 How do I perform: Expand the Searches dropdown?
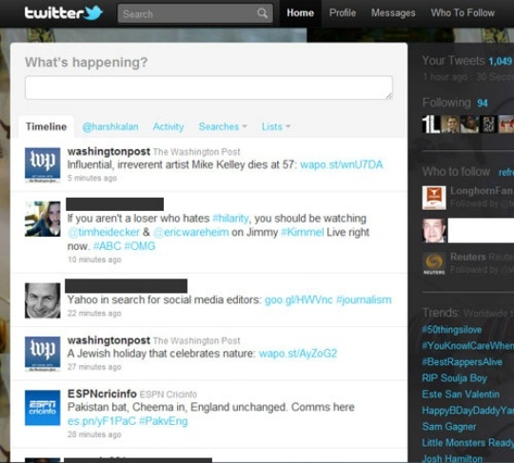coord(223,126)
